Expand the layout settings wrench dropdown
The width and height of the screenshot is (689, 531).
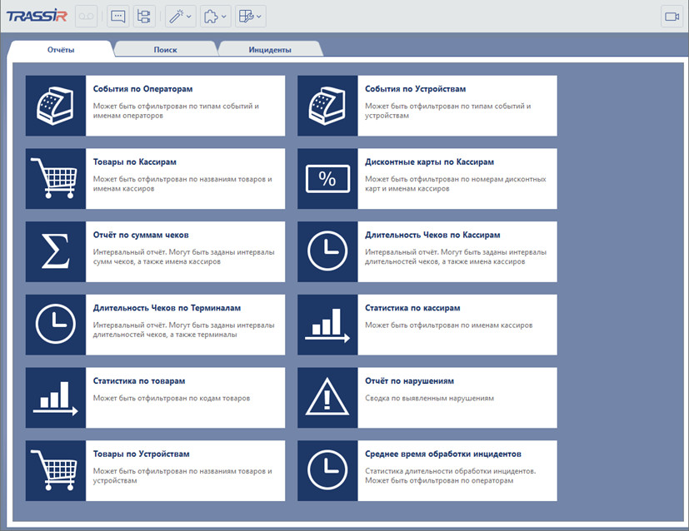point(249,16)
